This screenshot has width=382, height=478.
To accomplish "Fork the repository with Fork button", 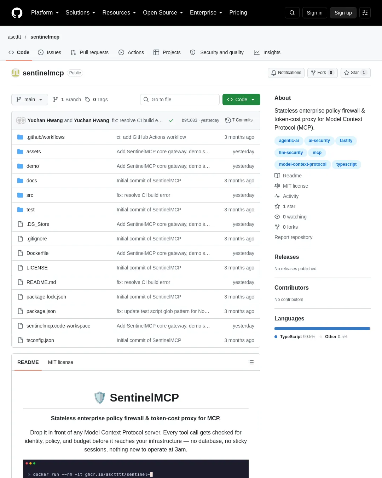I will pyautogui.click(x=323, y=73).
